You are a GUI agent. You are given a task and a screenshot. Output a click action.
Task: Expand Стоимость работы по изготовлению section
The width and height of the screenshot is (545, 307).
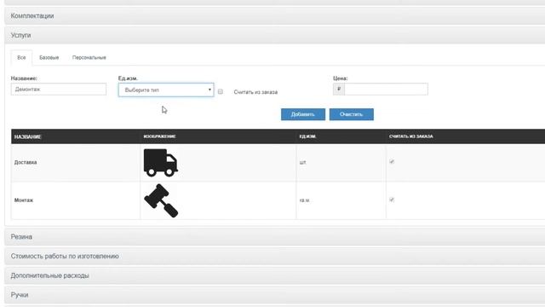tap(274, 256)
